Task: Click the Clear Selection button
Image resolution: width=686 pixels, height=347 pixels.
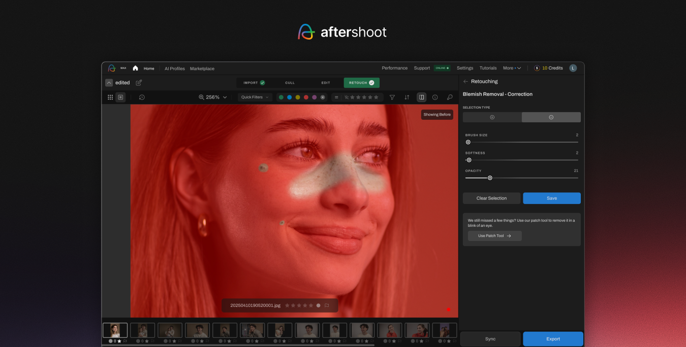Action: click(x=491, y=198)
